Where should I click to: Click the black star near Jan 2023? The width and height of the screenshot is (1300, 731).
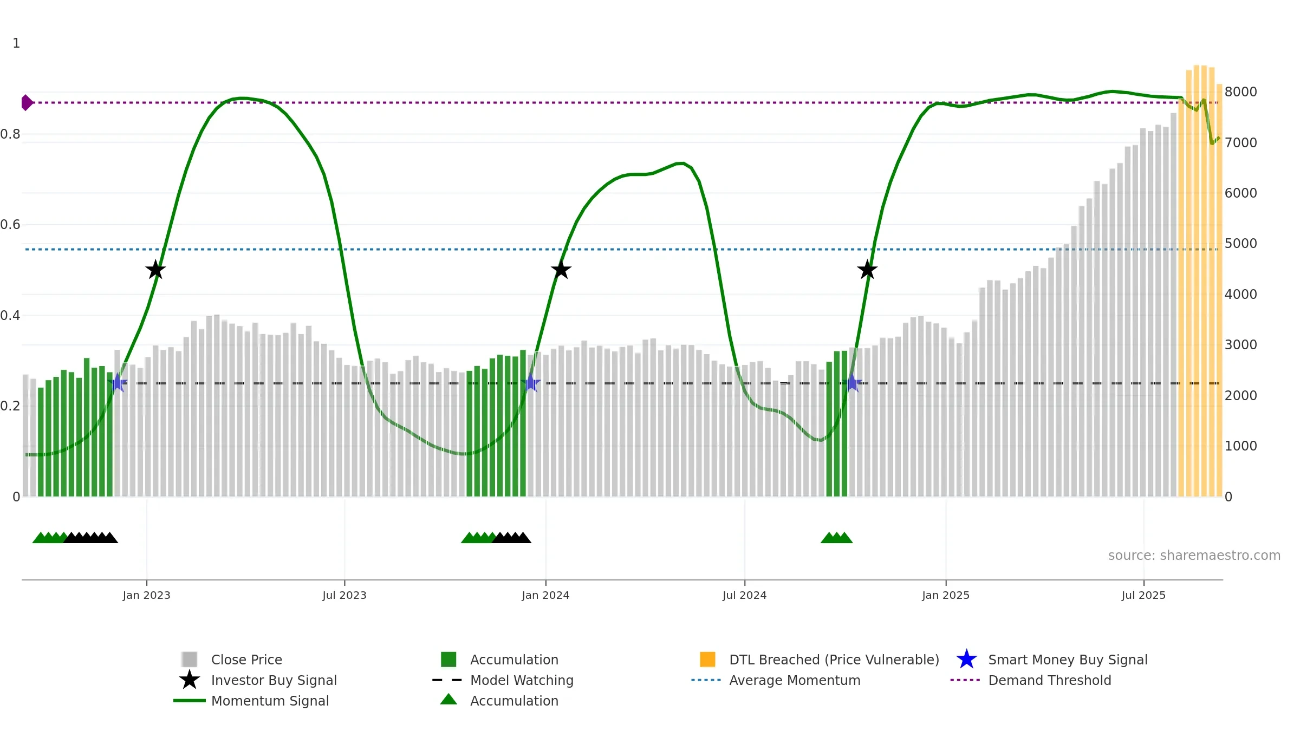155,270
